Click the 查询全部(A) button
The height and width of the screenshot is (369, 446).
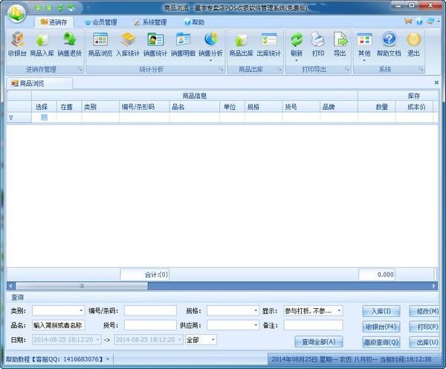pyautogui.click(x=317, y=342)
